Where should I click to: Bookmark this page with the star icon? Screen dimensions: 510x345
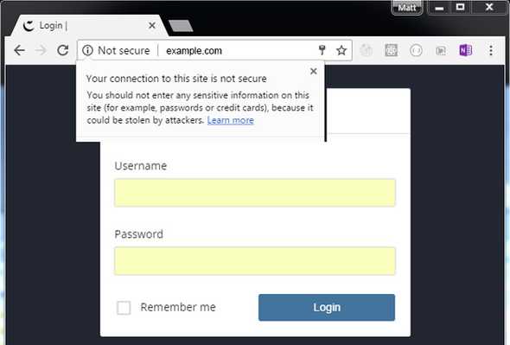[341, 50]
